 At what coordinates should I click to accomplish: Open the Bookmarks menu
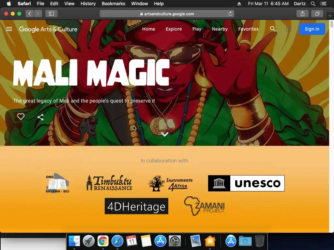tap(113, 4)
